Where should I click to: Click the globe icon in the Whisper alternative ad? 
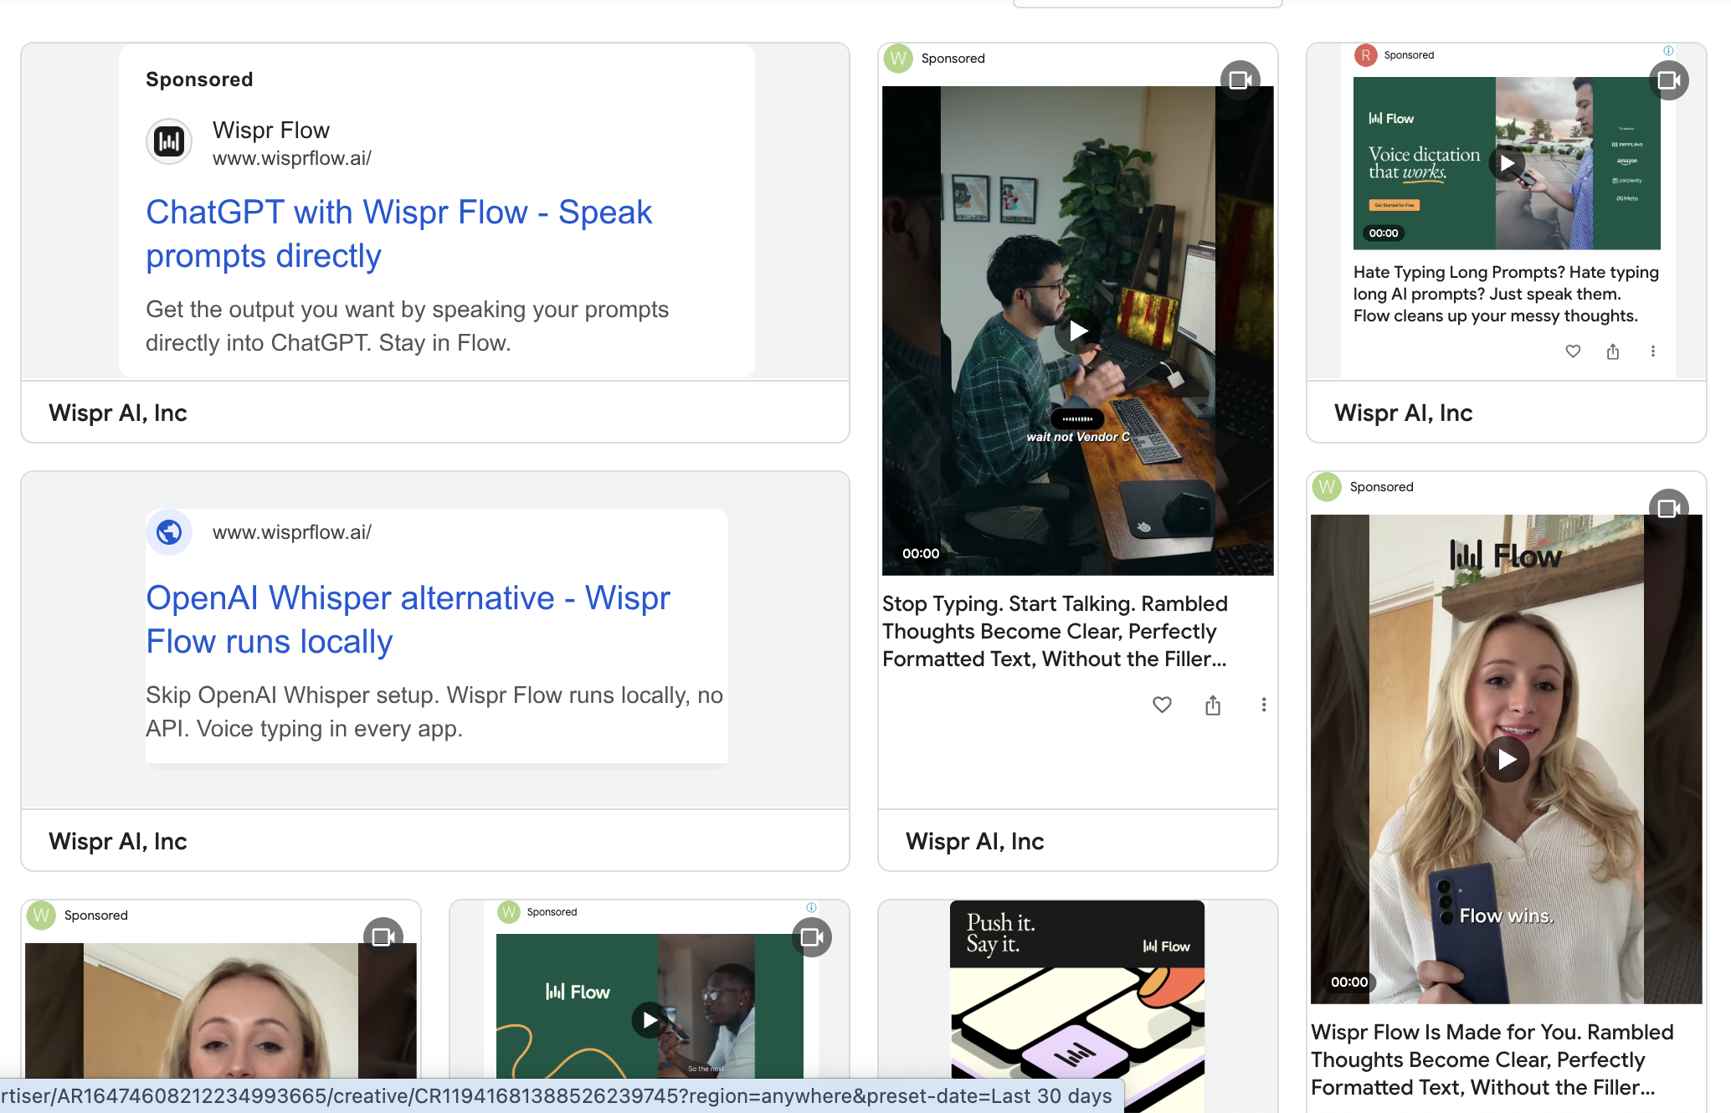point(169,532)
